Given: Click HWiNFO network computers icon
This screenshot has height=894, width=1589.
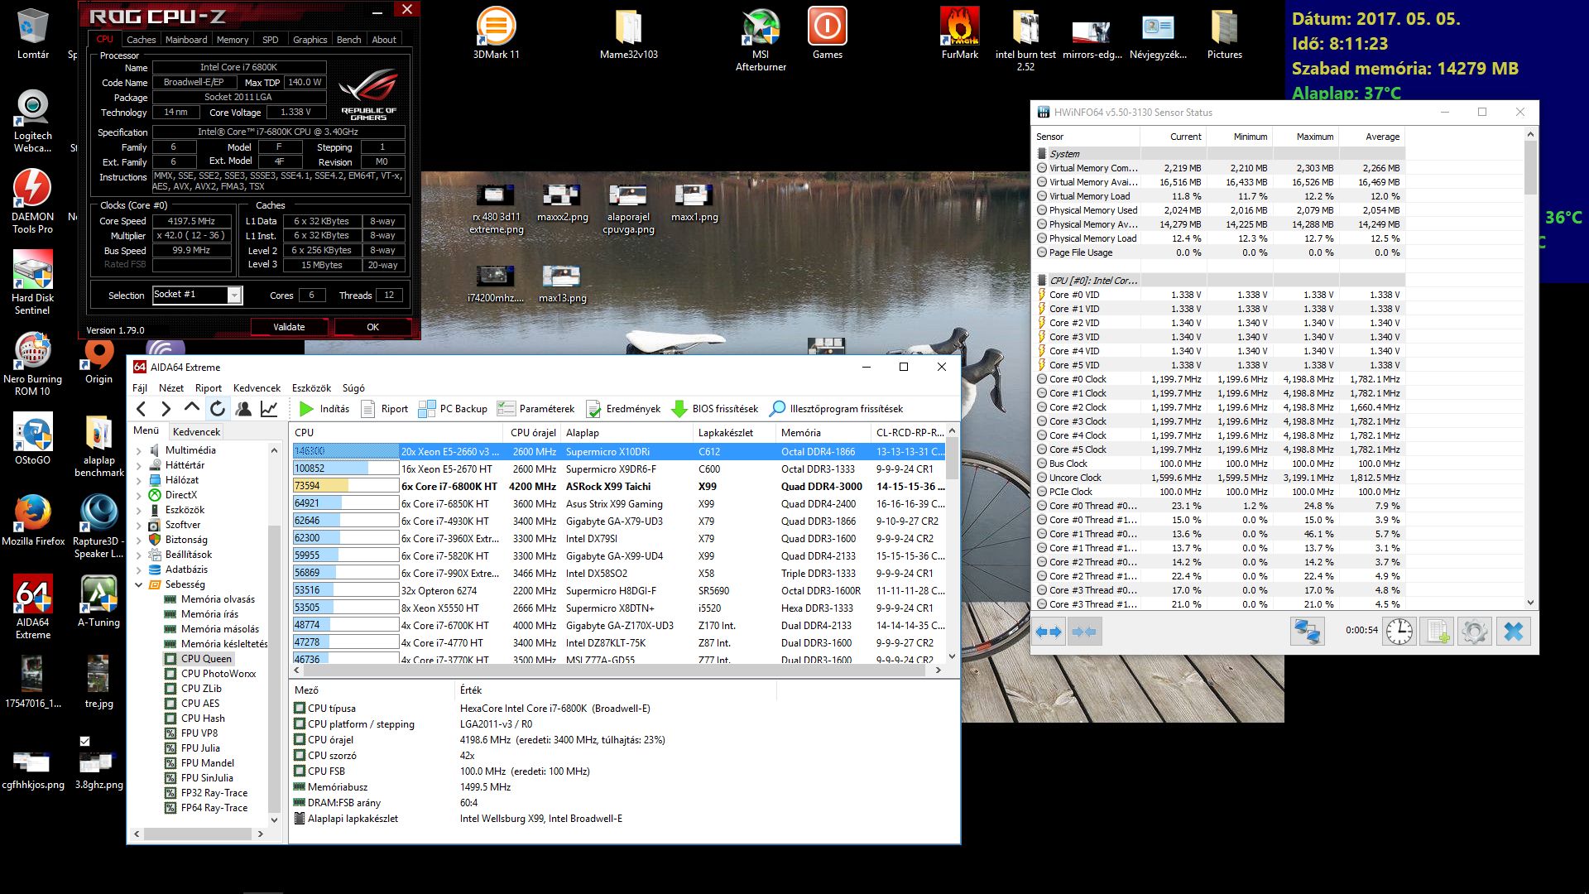Looking at the screenshot, I should tap(1307, 632).
